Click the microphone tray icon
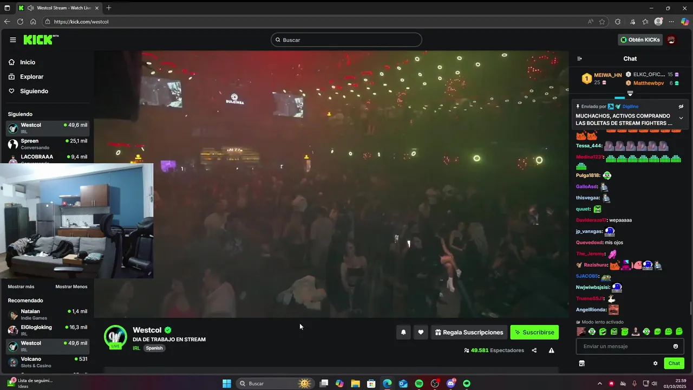Viewport: 693px width, 390px height. pyautogui.click(x=635, y=383)
